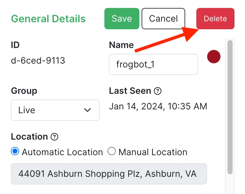Click the red status indicator dot
This screenshot has height=194, width=245.
click(x=214, y=57)
